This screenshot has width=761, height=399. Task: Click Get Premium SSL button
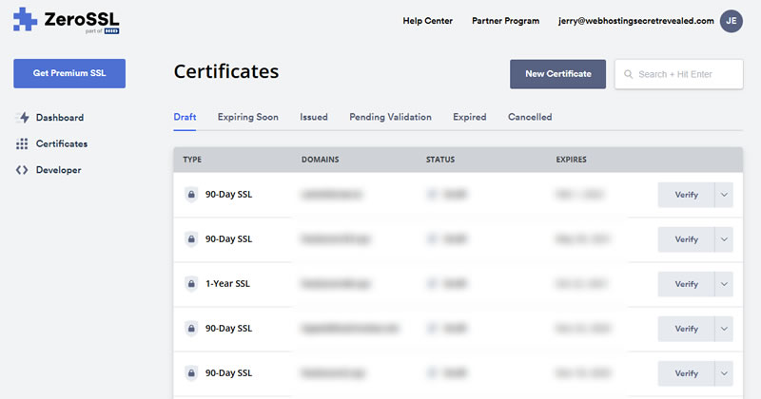coord(69,73)
